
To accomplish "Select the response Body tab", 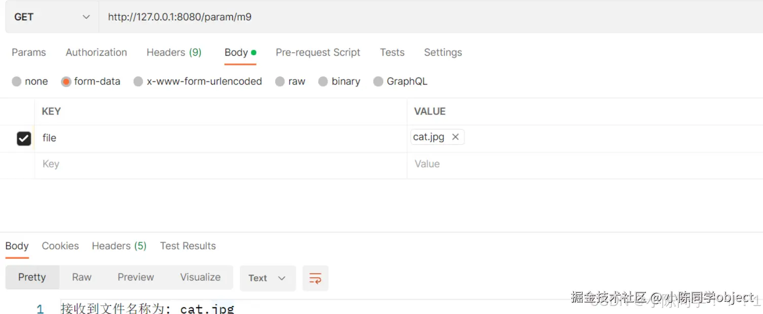I will 17,246.
